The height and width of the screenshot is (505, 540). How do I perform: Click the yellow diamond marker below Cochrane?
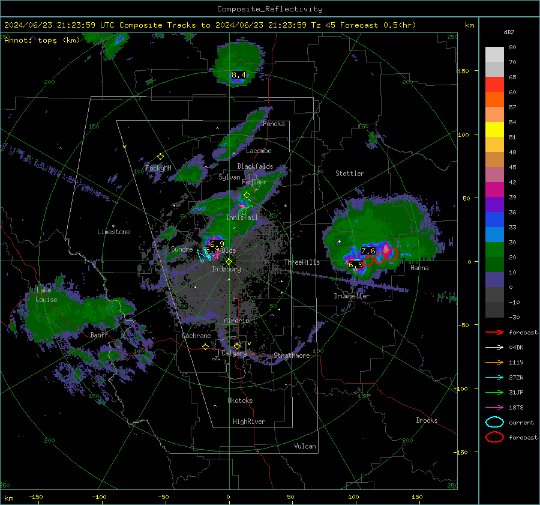(206, 347)
